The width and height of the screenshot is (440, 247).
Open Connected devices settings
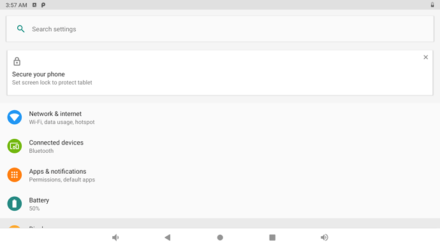coord(220,146)
